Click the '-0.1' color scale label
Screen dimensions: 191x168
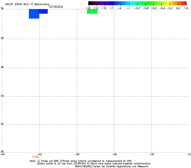pos(170,8)
